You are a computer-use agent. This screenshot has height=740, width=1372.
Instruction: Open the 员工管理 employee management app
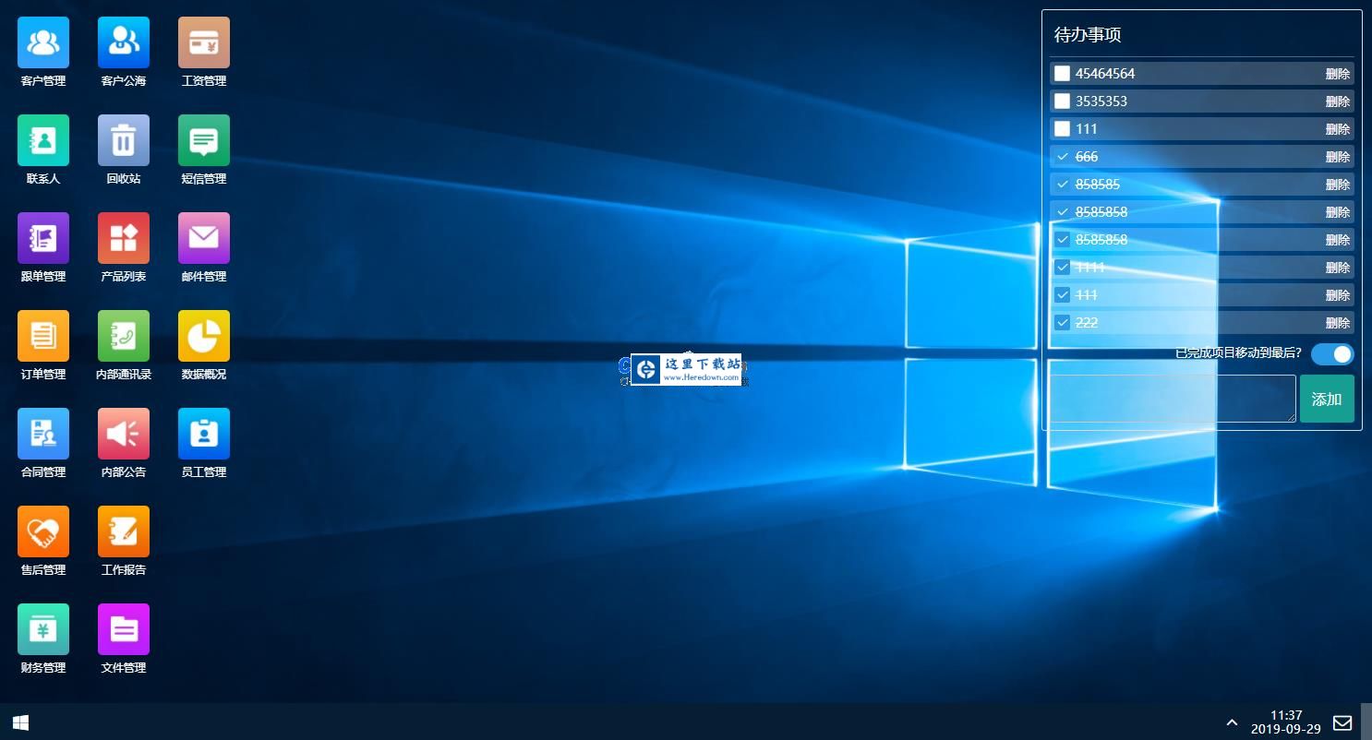(203, 434)
